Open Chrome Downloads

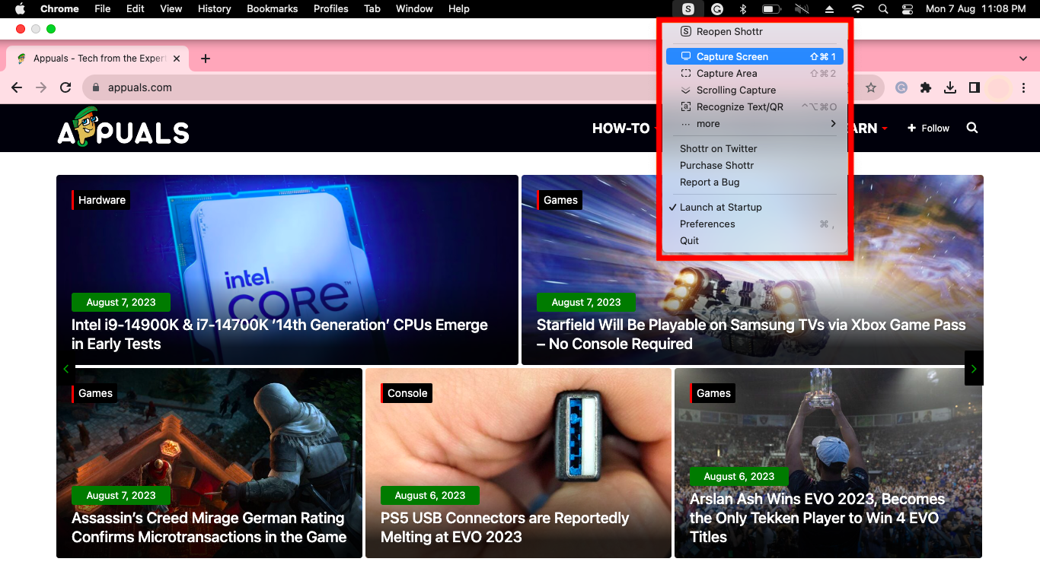(950, 87)
